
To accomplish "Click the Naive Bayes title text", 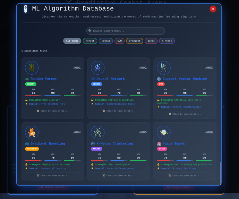I will pos(173,143).
